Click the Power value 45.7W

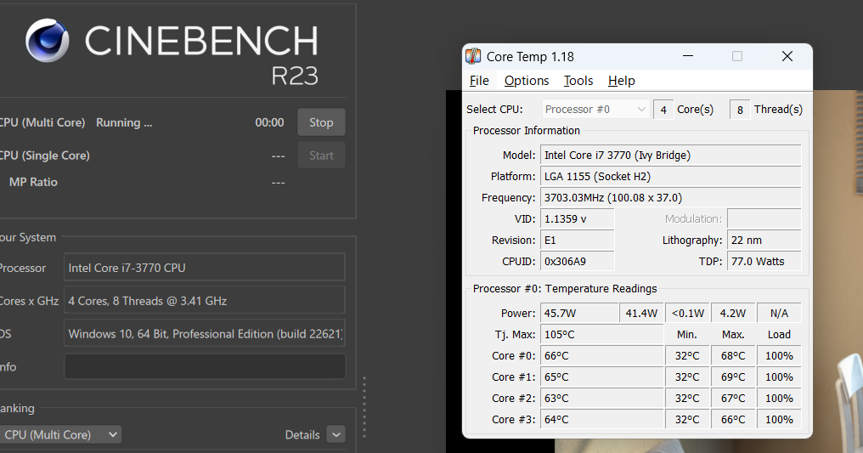[579, 314]
